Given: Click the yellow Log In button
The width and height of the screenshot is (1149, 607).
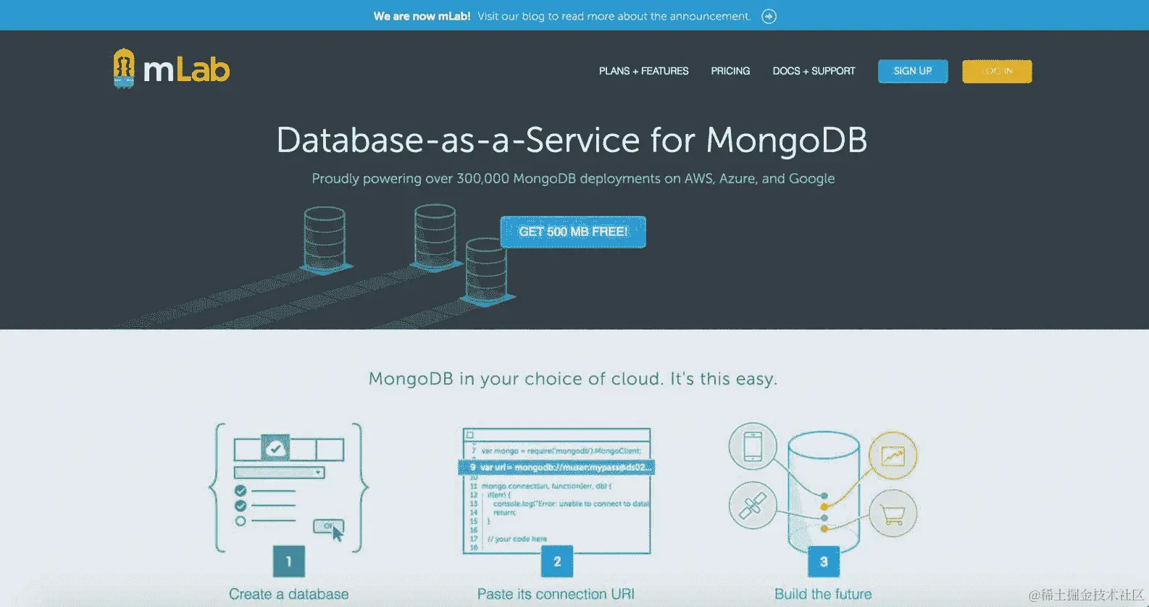Looking at the screenshot, I should pos(997,71).
